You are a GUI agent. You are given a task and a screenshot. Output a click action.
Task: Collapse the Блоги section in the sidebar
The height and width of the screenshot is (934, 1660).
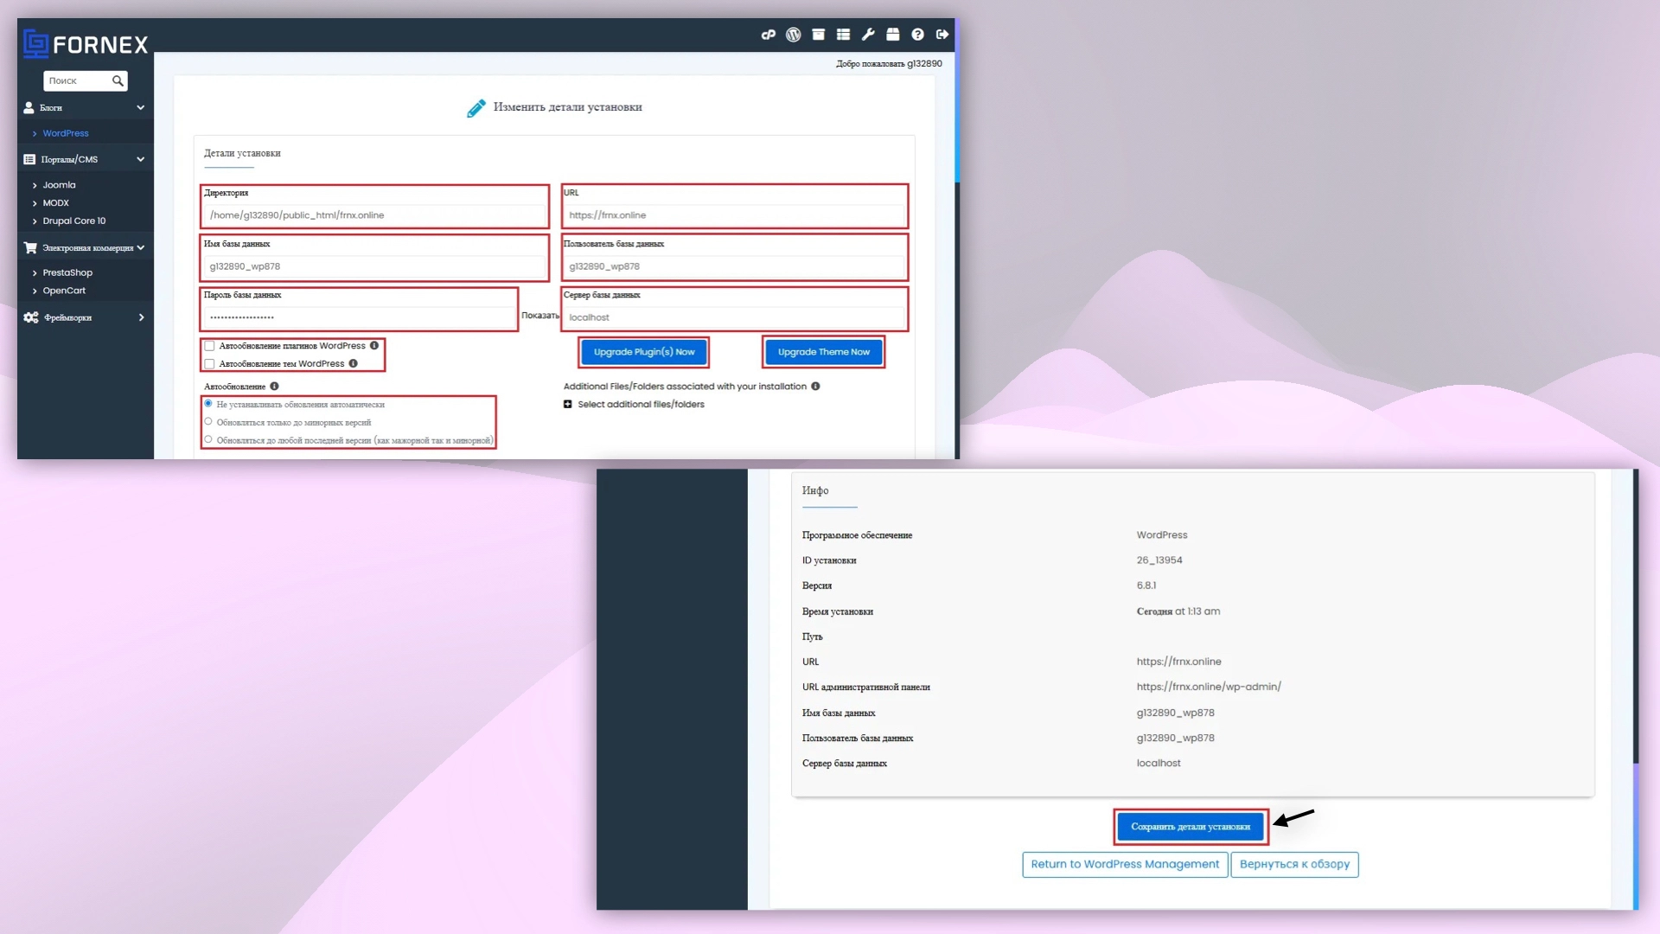coord(140,107)
